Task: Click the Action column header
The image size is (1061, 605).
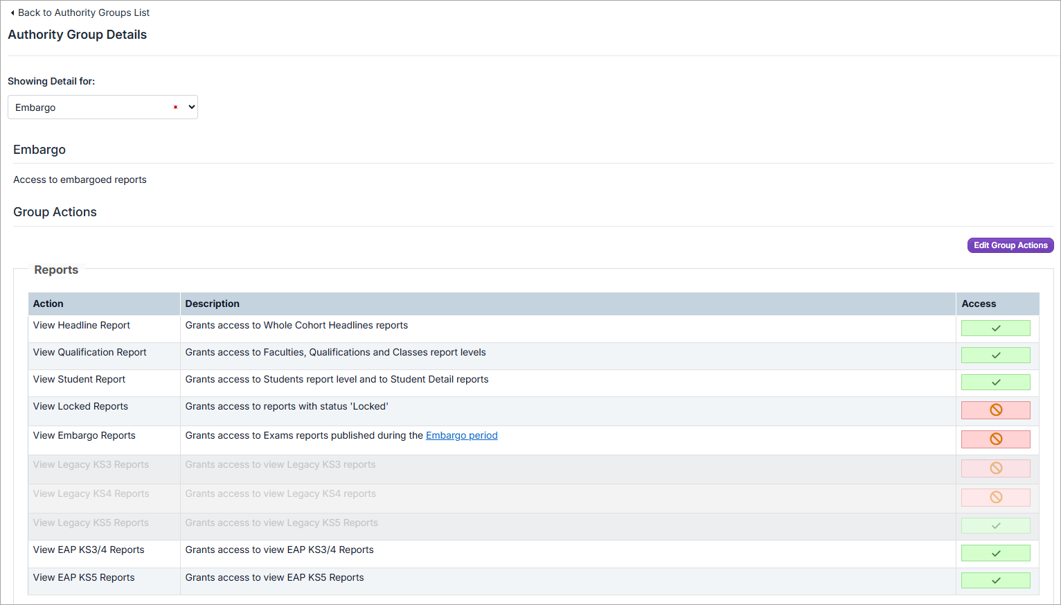Action: tap(48, 304)
